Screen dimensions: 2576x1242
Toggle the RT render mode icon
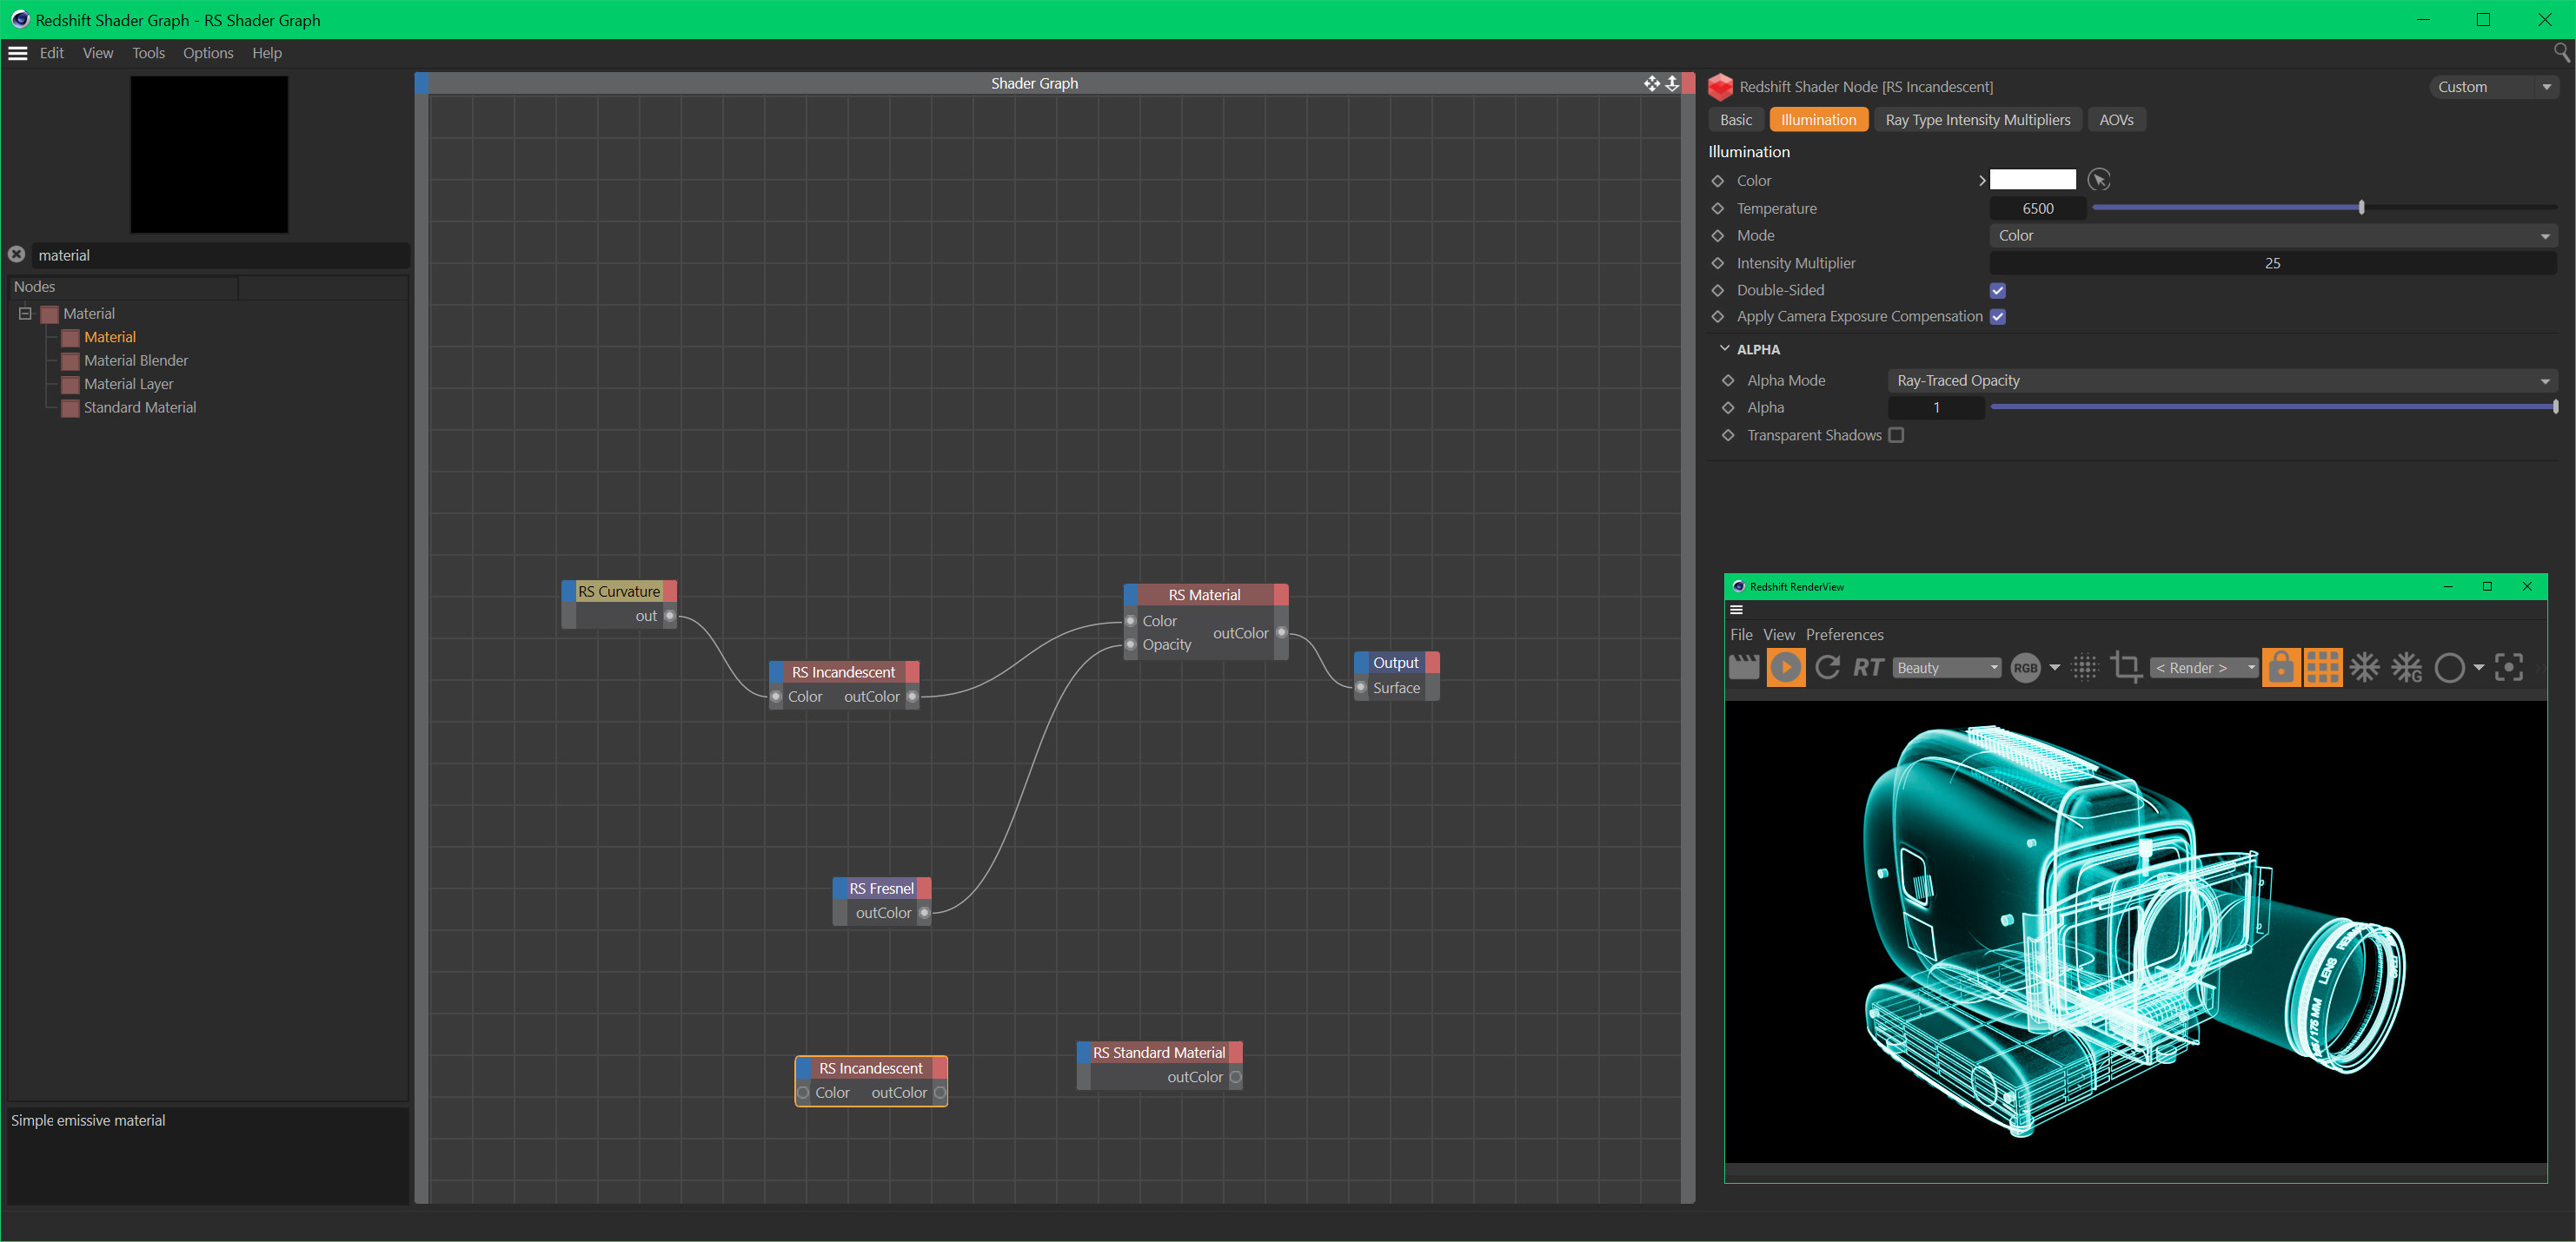(x=1868, y=667)
